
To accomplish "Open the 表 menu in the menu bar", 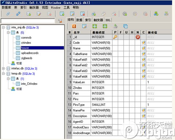I will coord(16,7).
